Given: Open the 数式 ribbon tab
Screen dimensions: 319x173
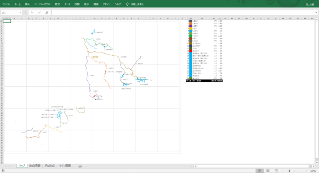Looking at the screenshot, I should coord(57,4).
